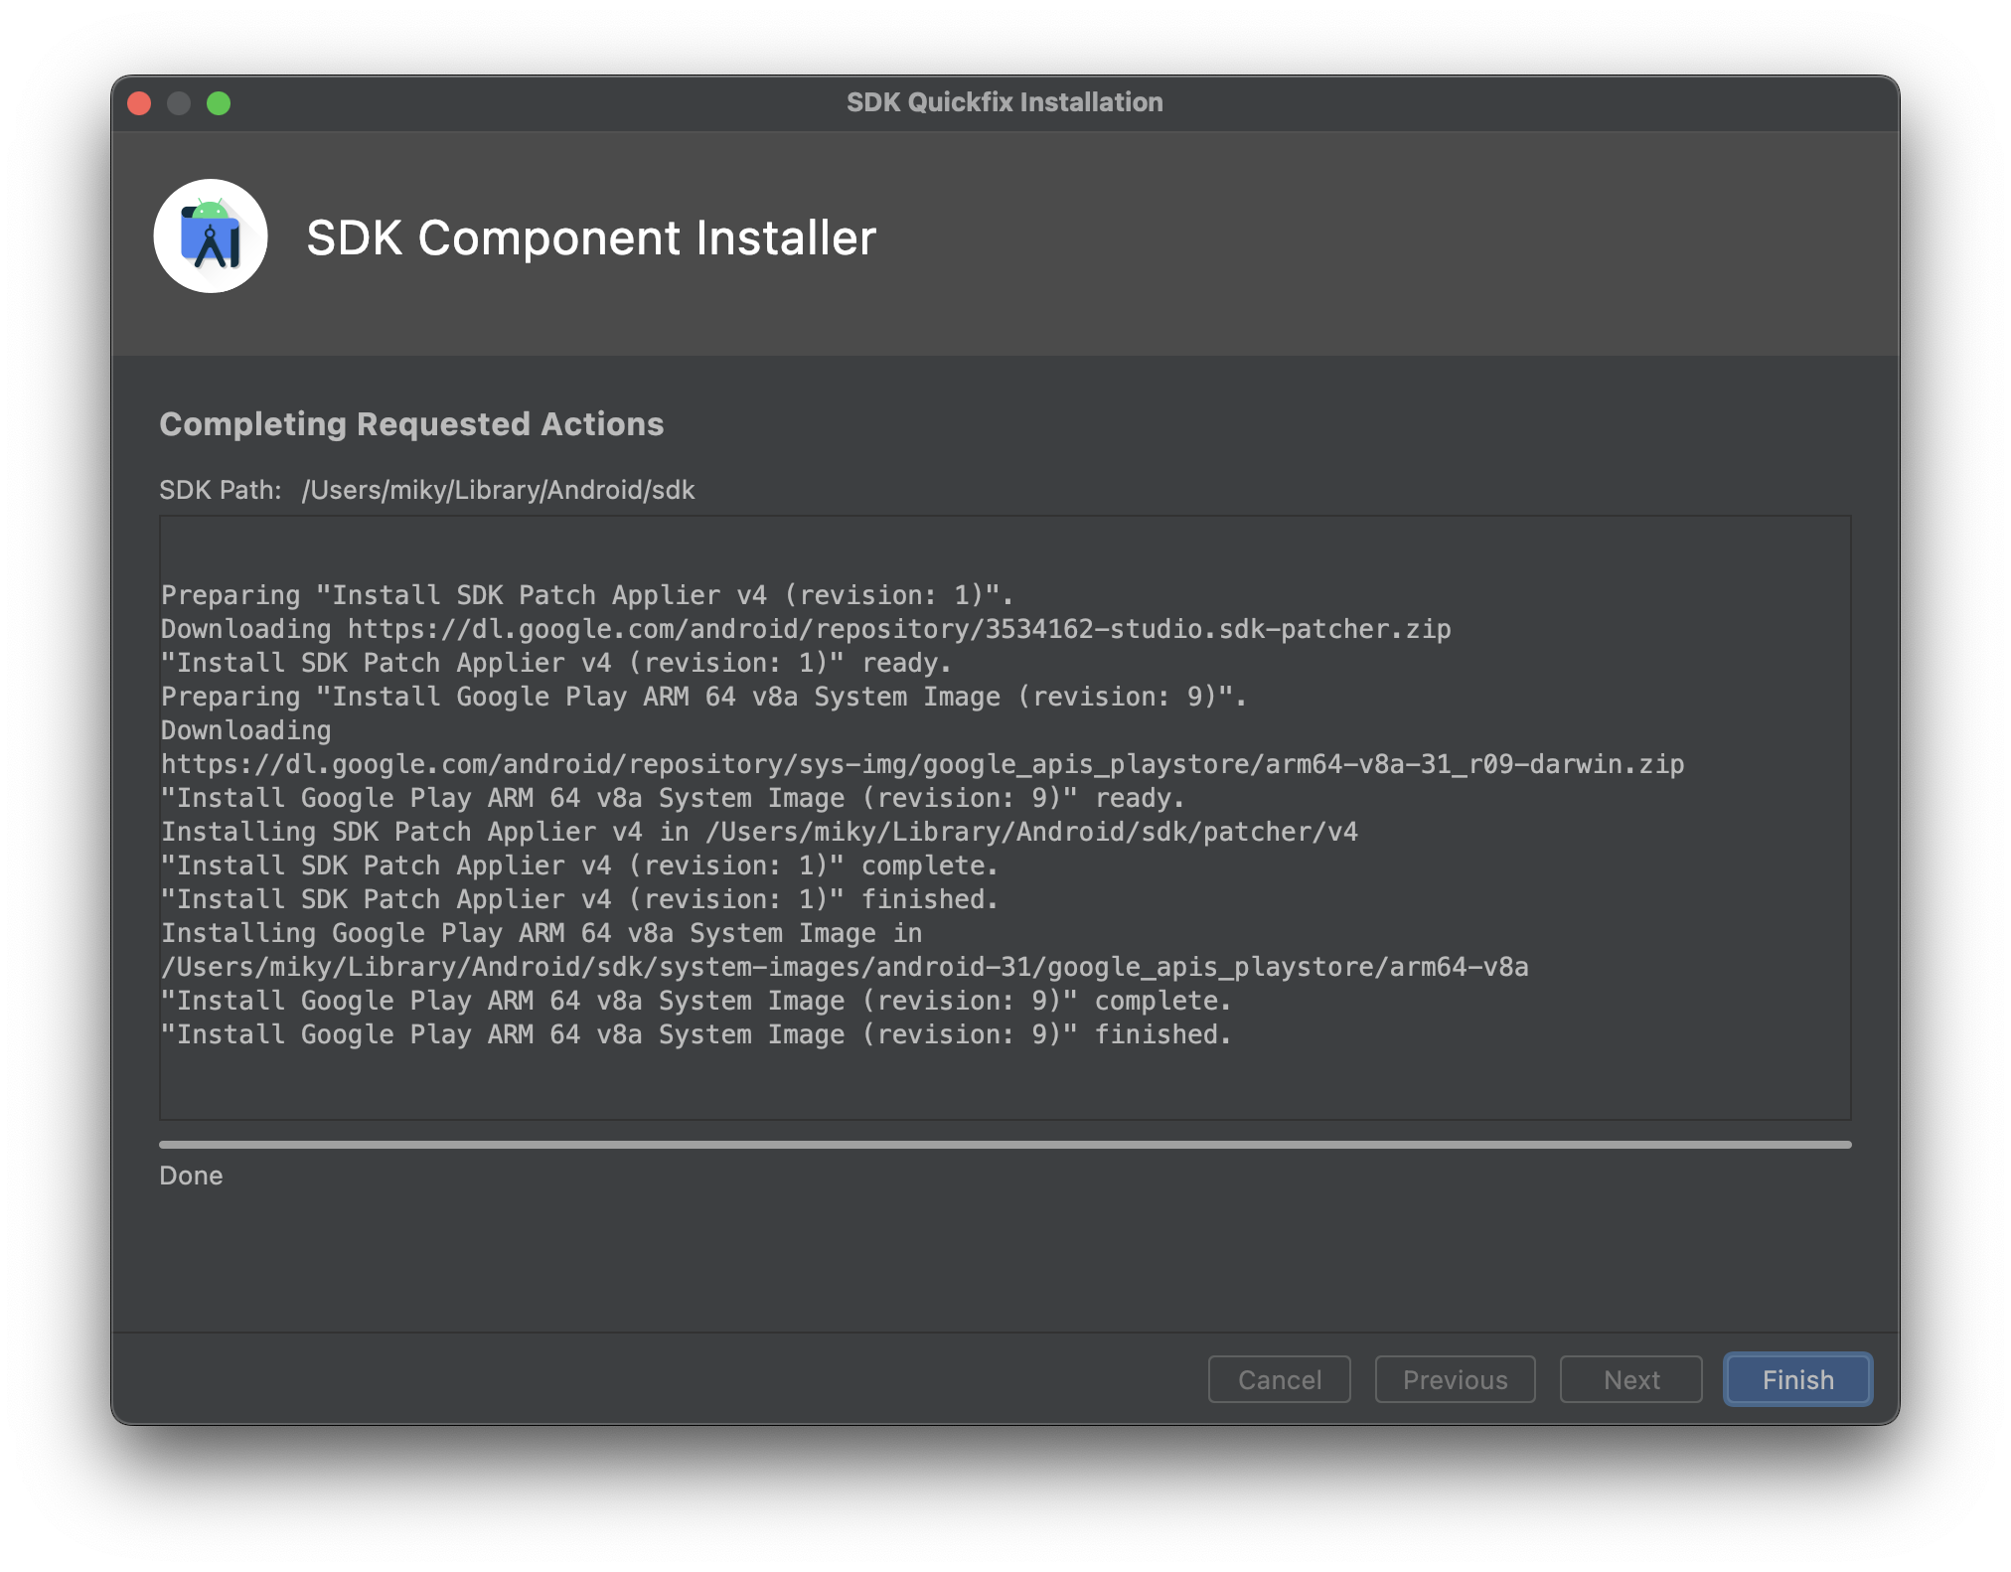Click the 'Done' status text
This screenshot has height=1572, width=2011.
pos(191,1176)
